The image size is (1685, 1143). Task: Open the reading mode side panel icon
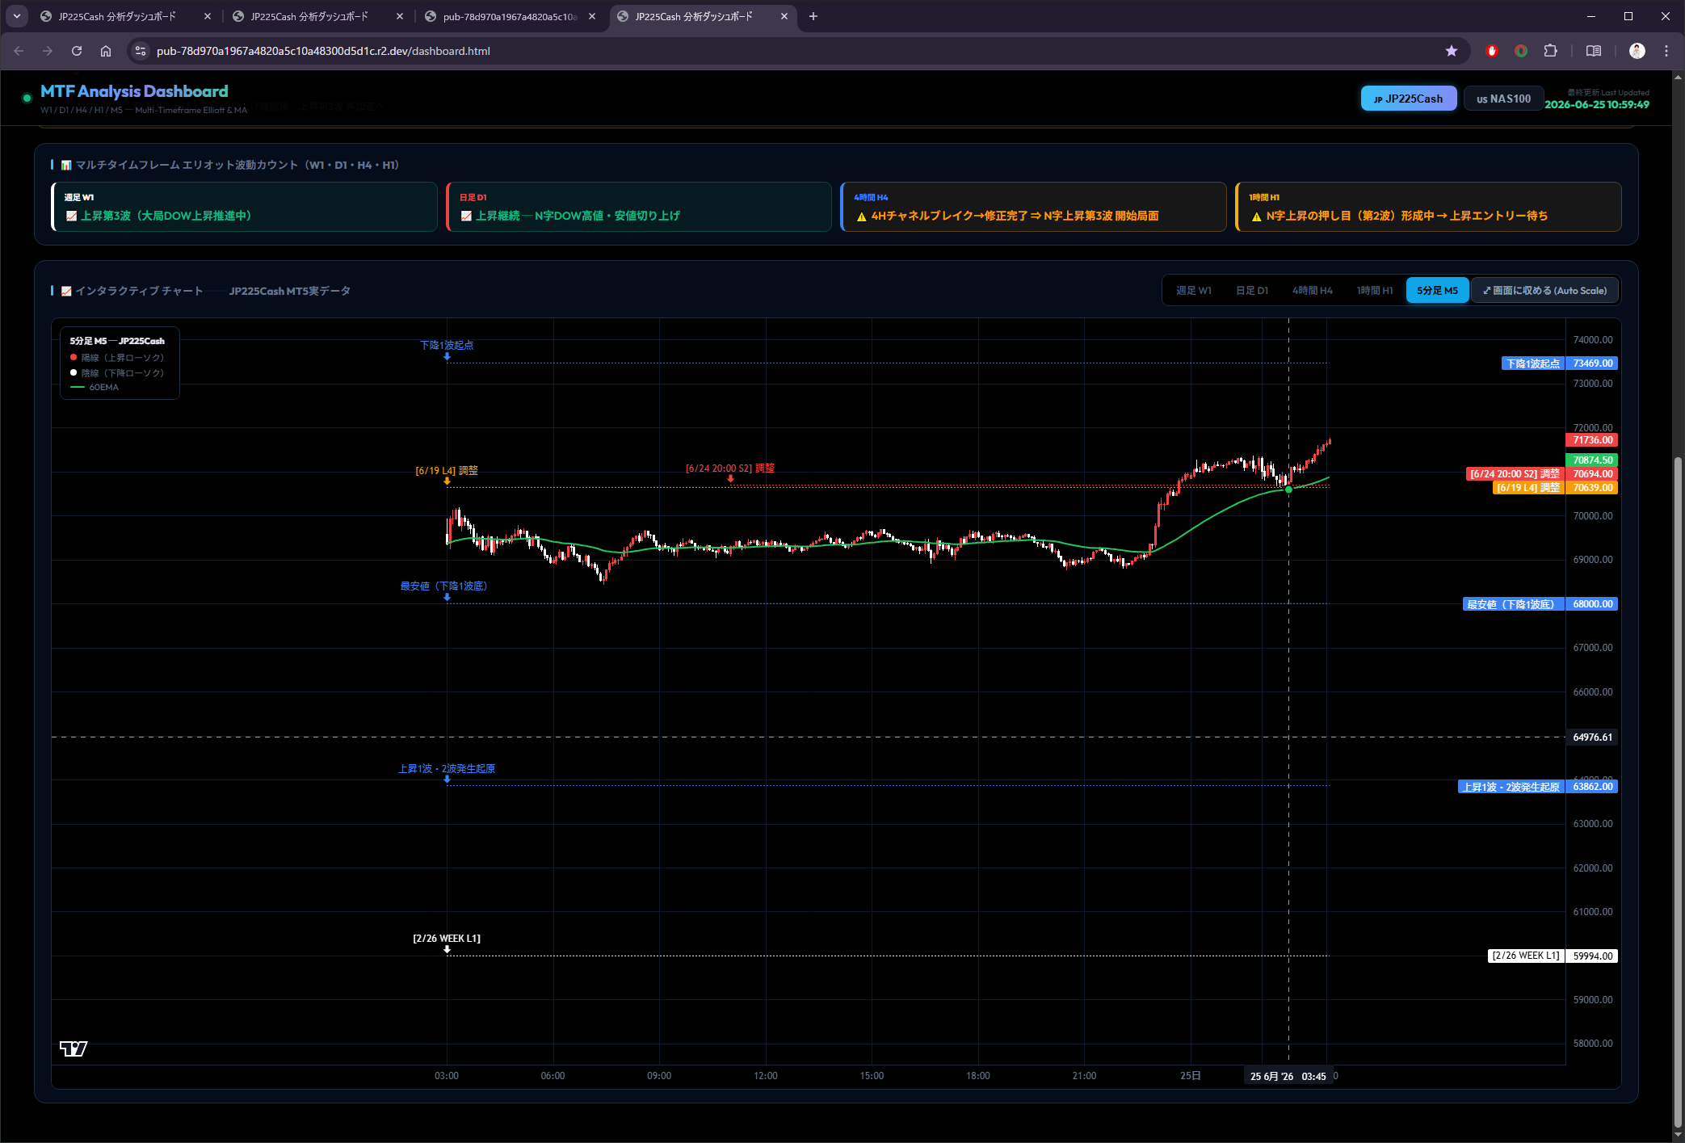click(x=1594, y=51)
